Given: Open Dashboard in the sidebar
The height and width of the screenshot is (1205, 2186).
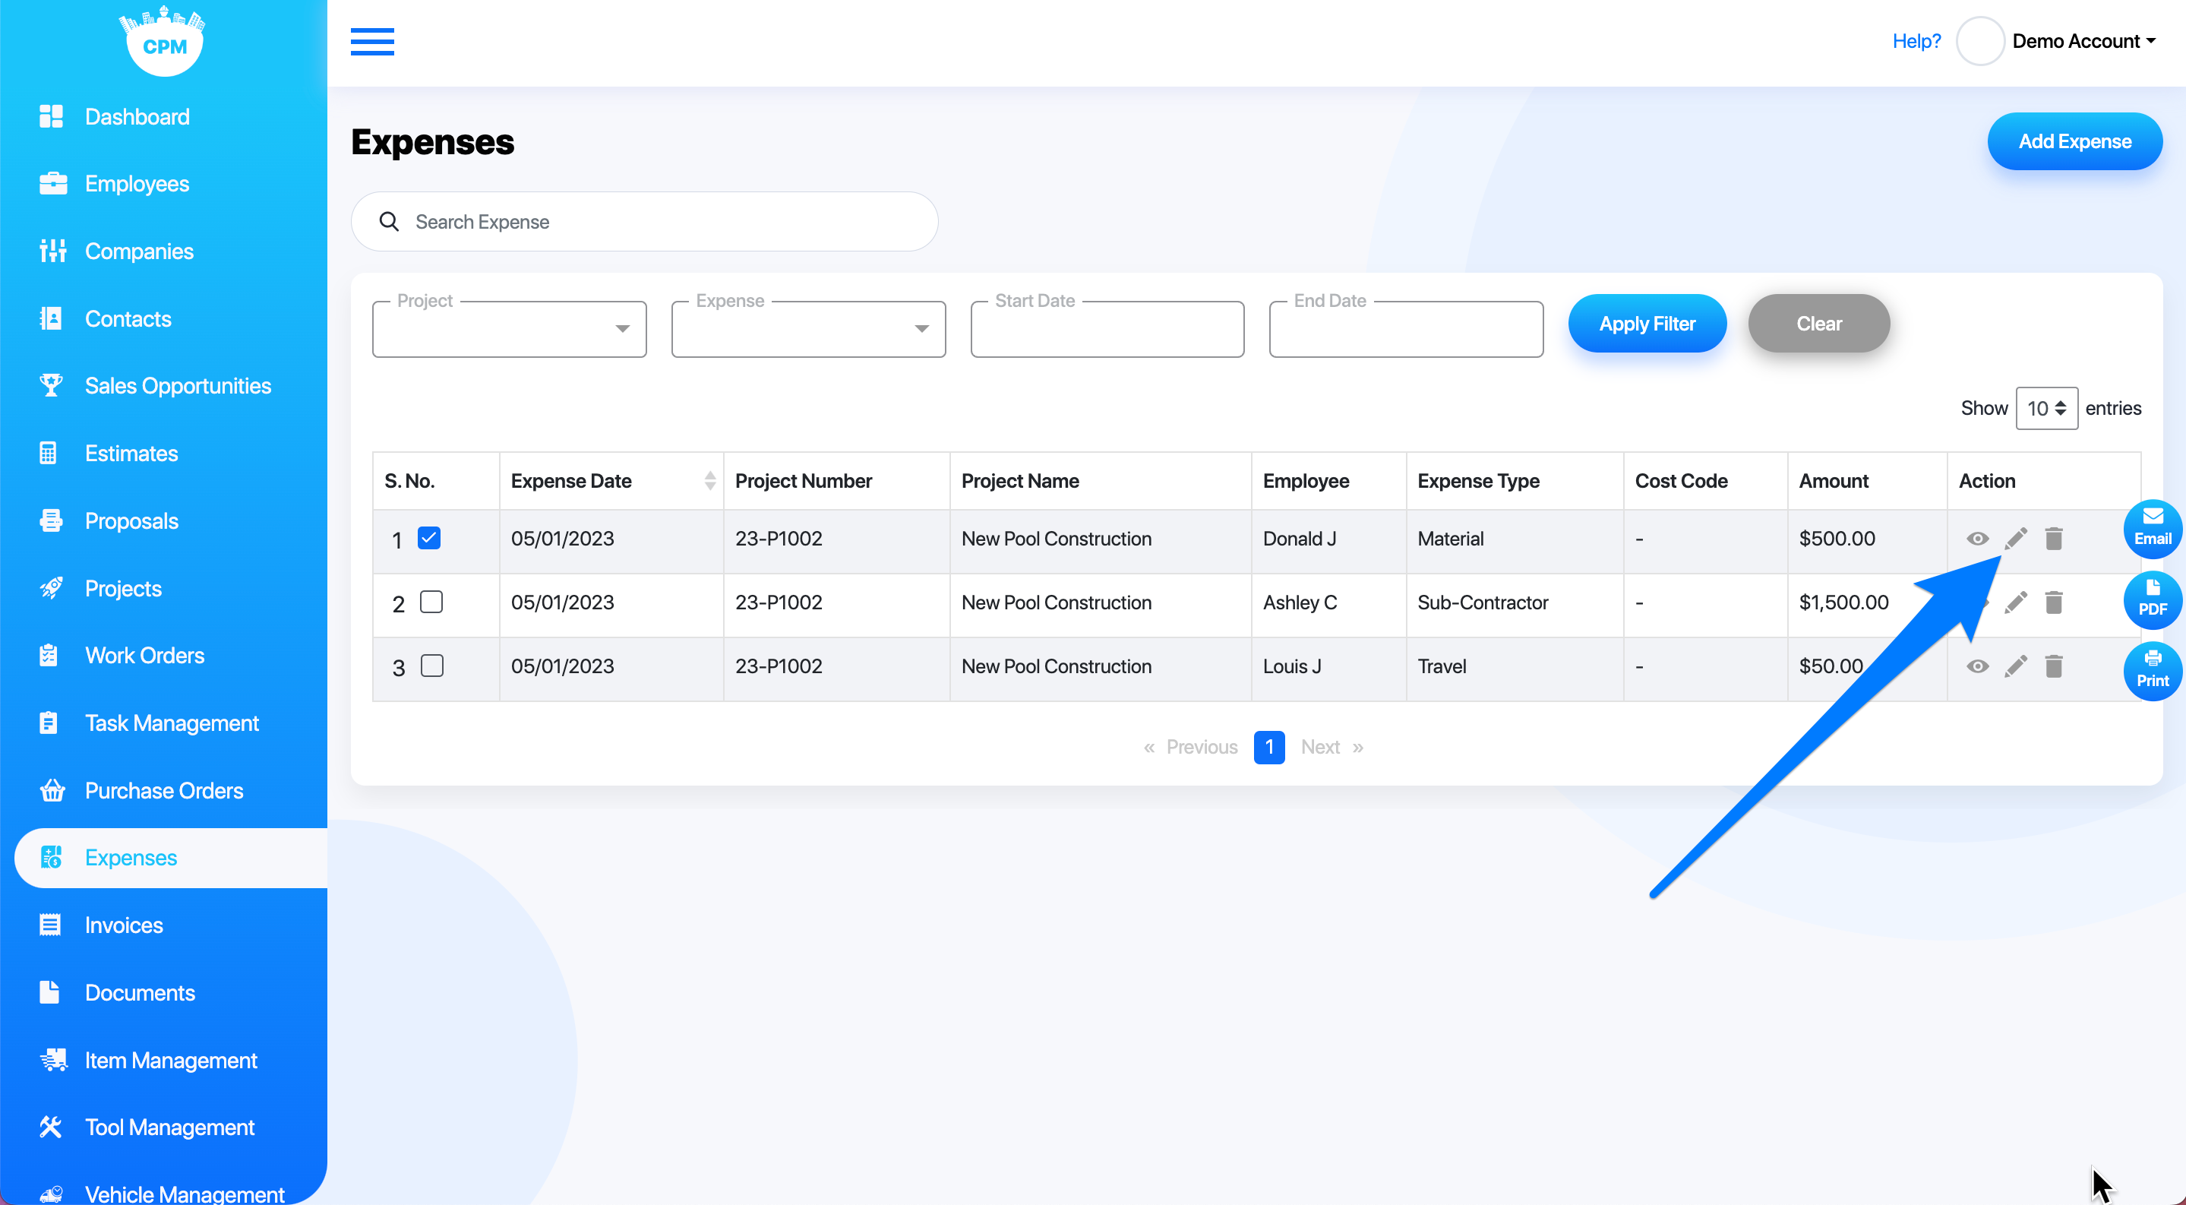Looking at the screenshot, I should pyautogui.click(x=137, y=116).
